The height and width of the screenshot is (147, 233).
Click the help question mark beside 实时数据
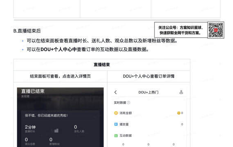click(128, 102)
